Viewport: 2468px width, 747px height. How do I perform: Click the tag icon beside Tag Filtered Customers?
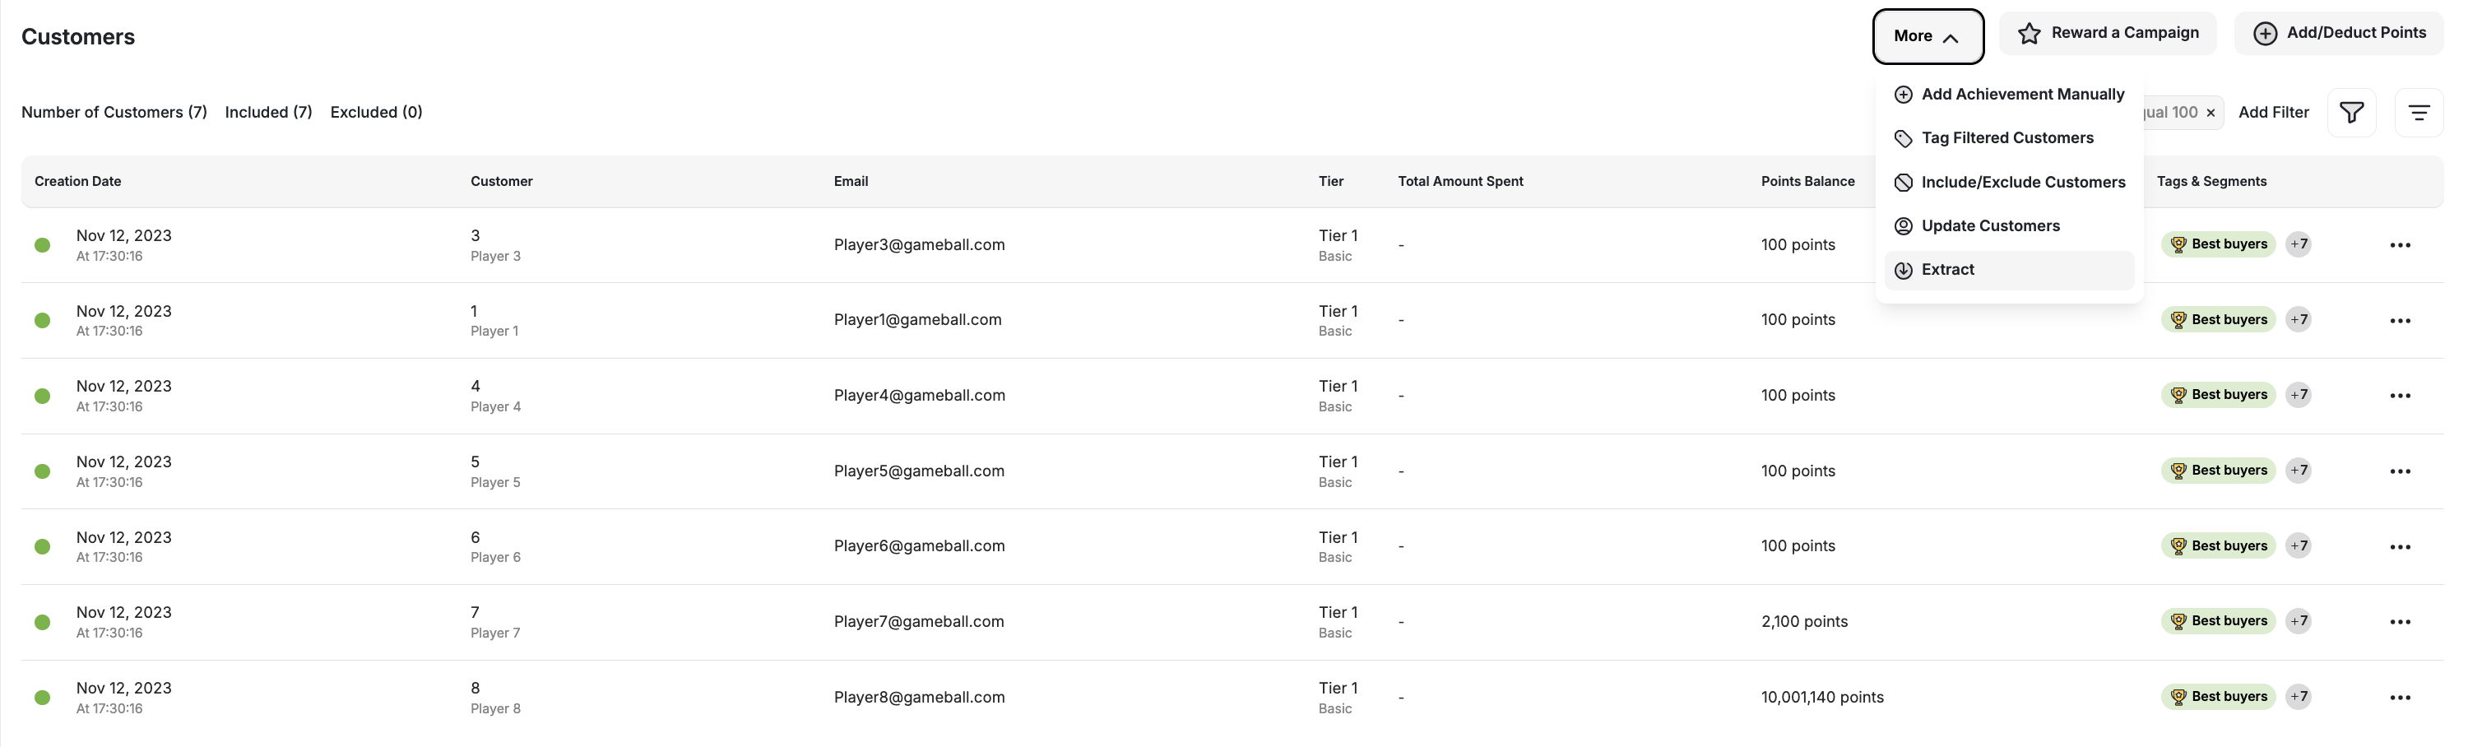point(1903,138)
